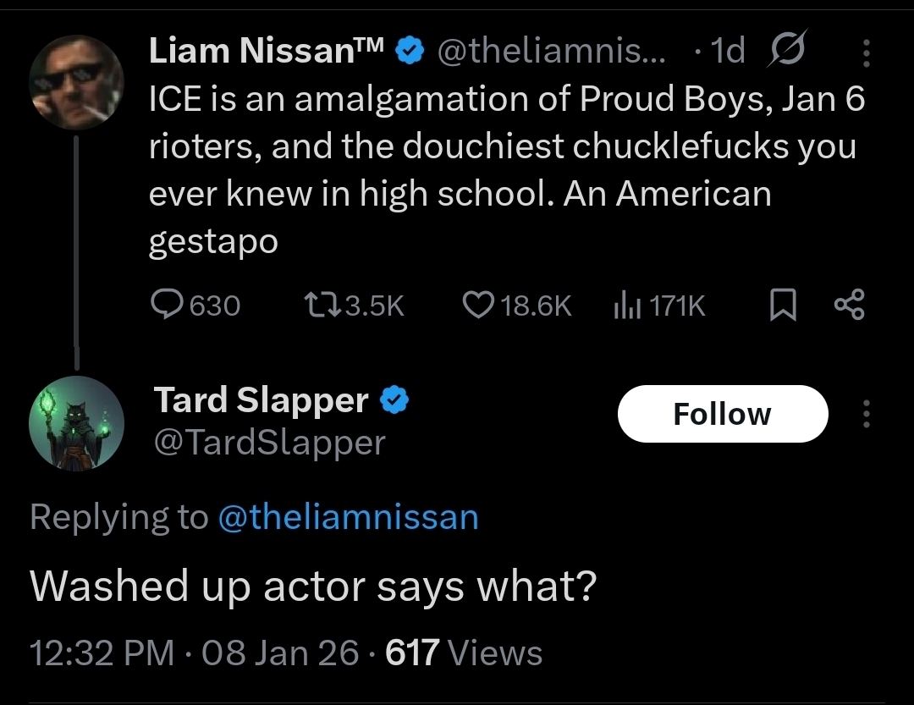Click blue verified badge beside Liam Nissan

(x=410, y=52)
